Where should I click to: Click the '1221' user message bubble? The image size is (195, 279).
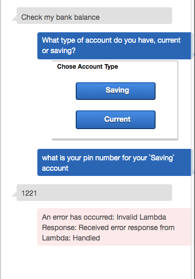coord(94,193)
